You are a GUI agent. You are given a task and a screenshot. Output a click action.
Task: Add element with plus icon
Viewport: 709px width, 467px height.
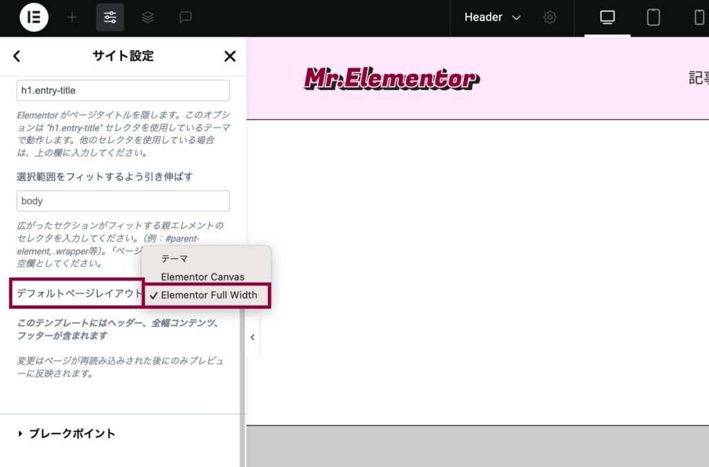[x=72, y=17]
